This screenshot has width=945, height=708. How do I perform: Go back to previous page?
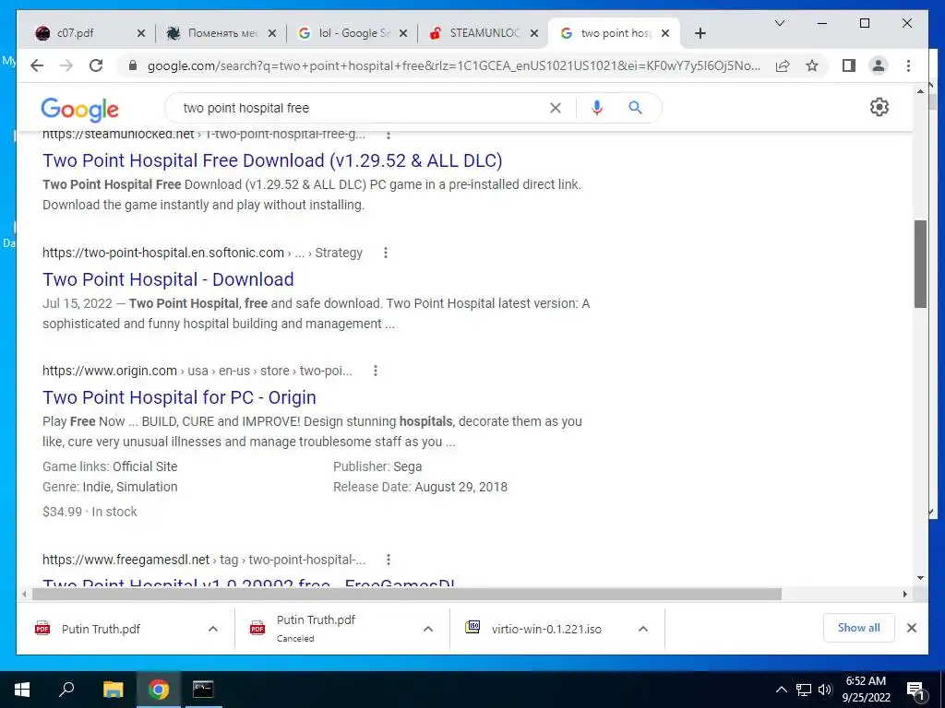[x=37, y=65]
